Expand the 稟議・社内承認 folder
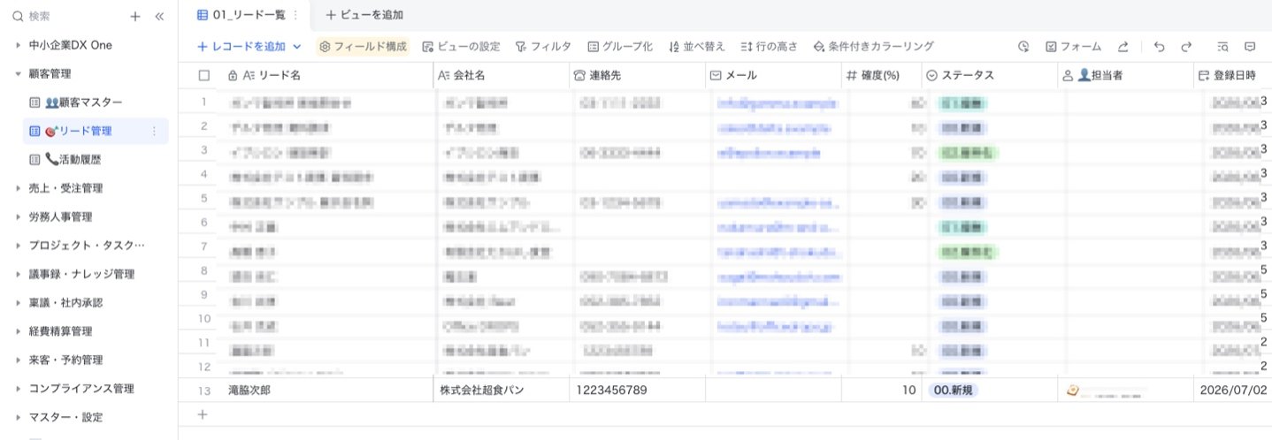 click(x=18, y=302)
